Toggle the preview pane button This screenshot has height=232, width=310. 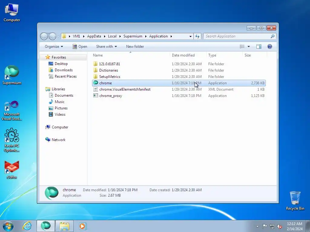(x=259, y=46)
